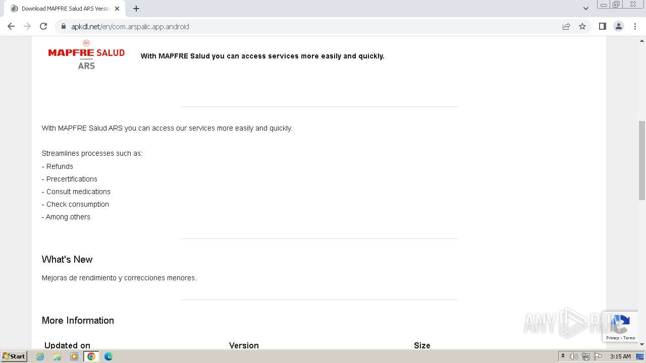Launch Internet Explorer from taskbar
646x363 pixels.
[x=40, y=356]
